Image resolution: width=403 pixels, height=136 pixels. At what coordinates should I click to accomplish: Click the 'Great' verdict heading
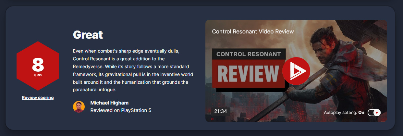tap(88, 35)
